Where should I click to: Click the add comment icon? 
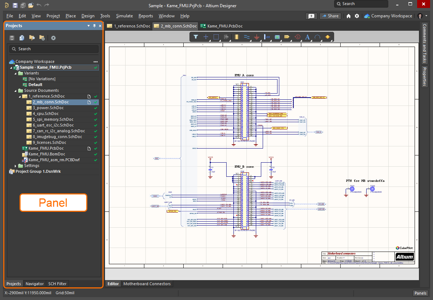311,16
